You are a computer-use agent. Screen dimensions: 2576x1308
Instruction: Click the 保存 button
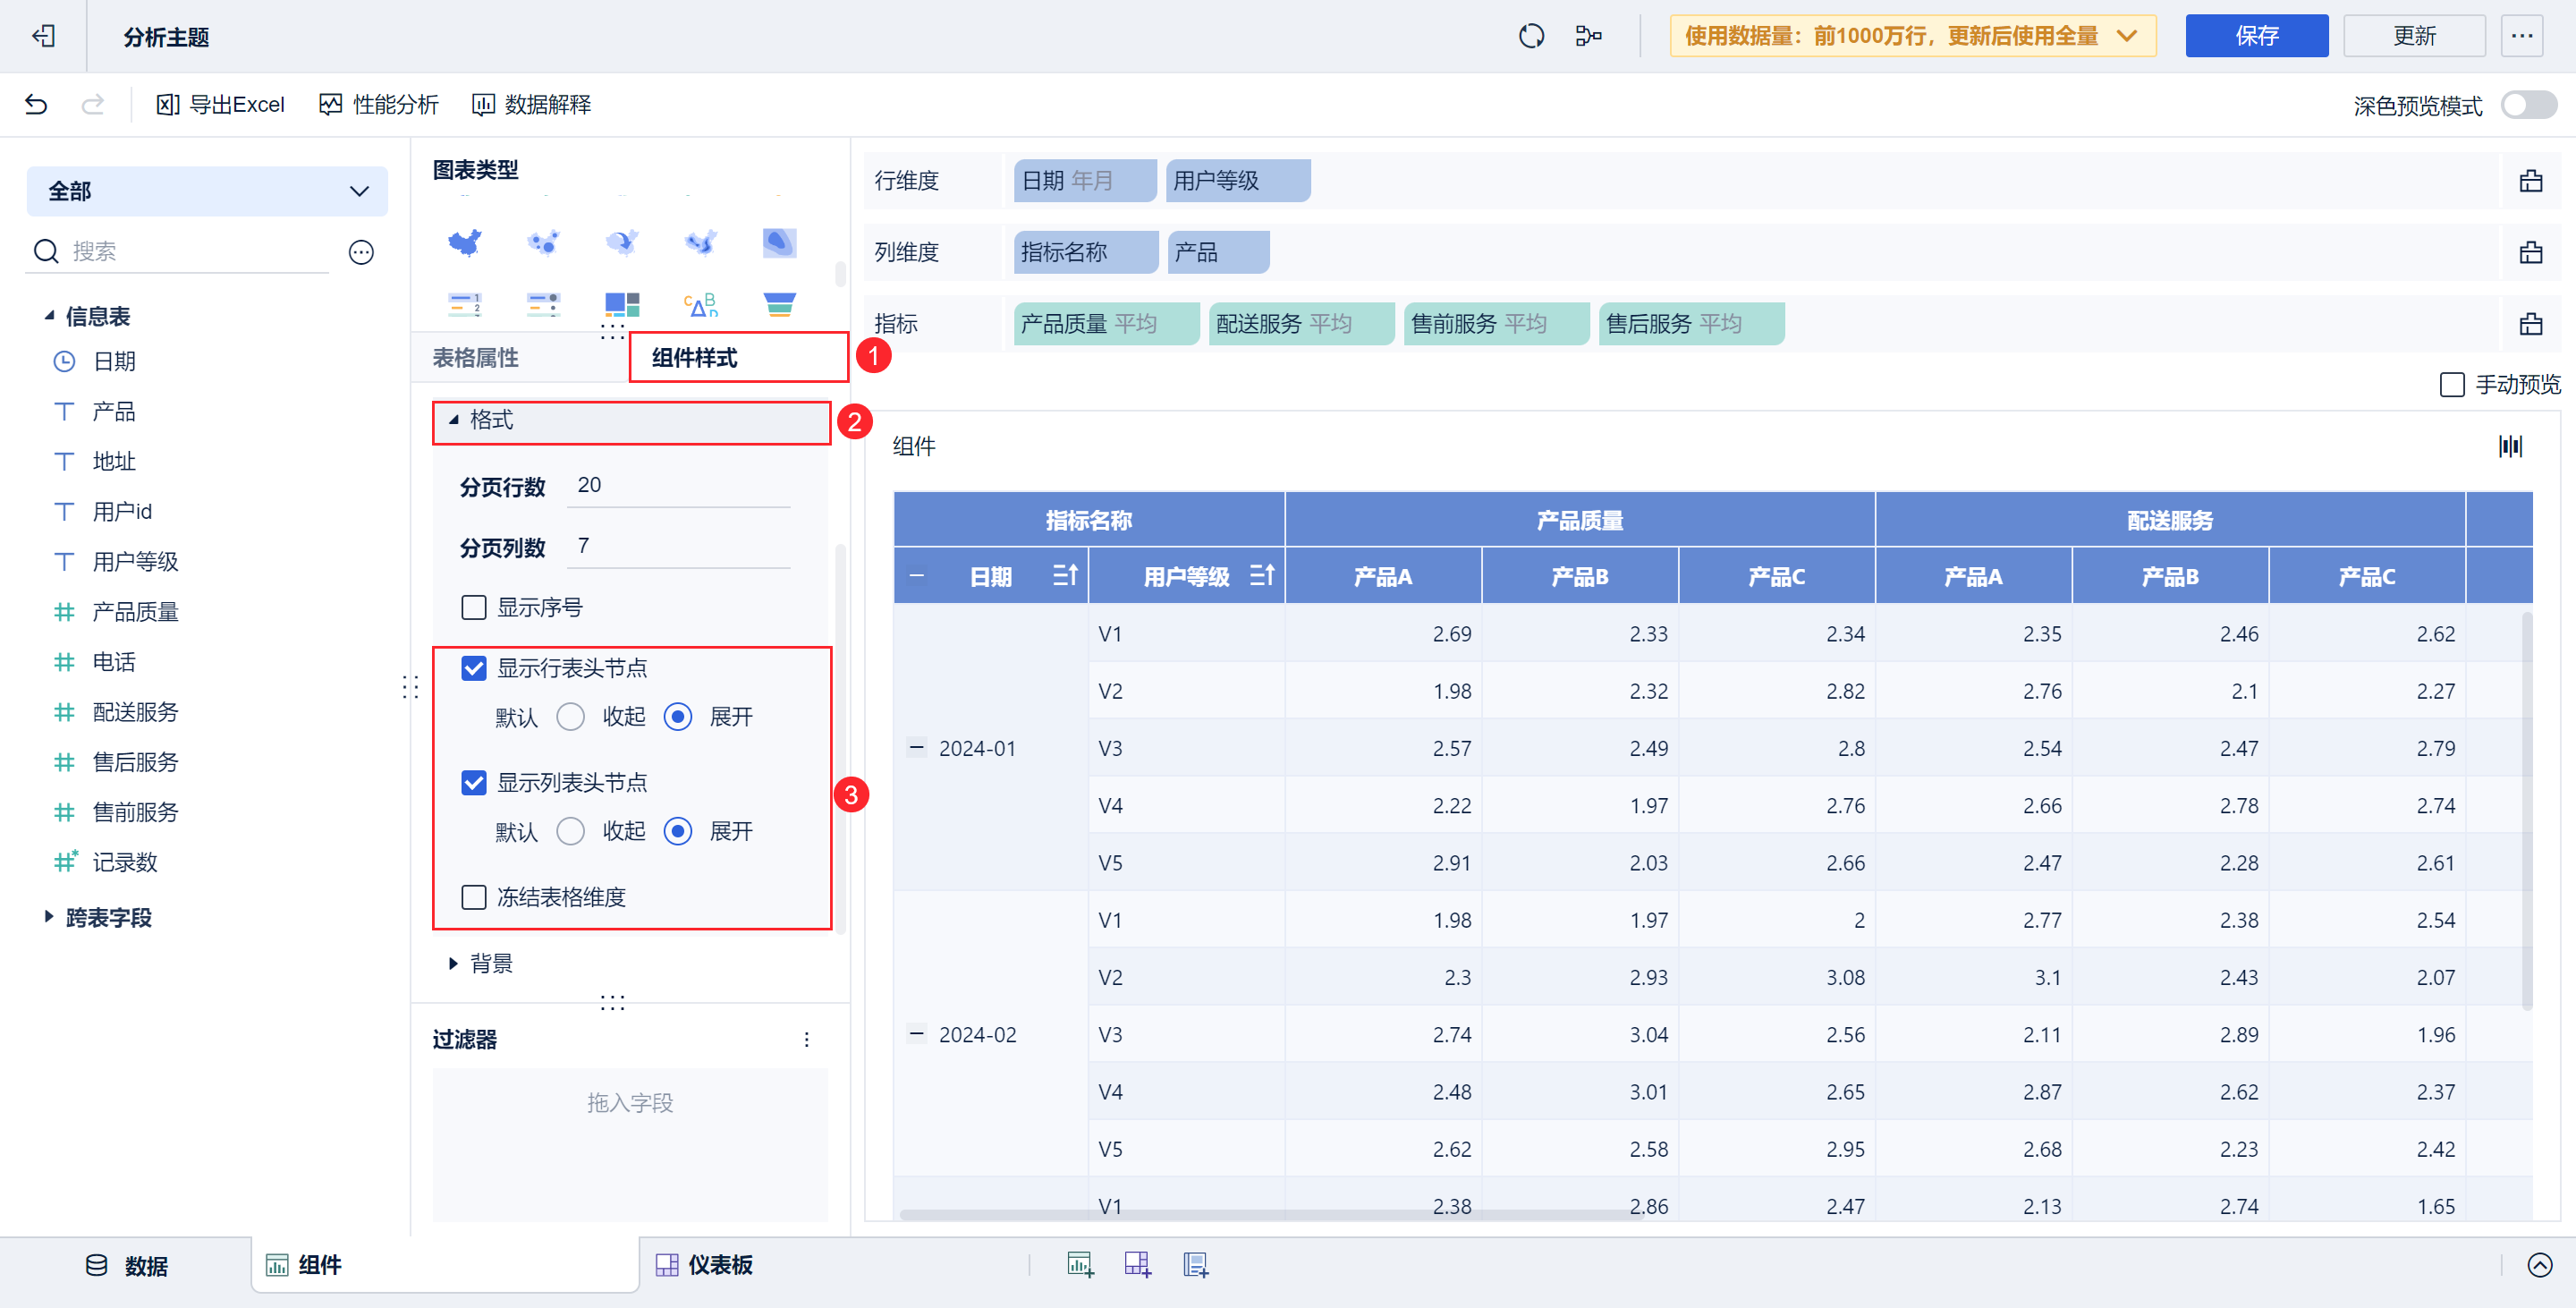click(x=2255, y=36)
